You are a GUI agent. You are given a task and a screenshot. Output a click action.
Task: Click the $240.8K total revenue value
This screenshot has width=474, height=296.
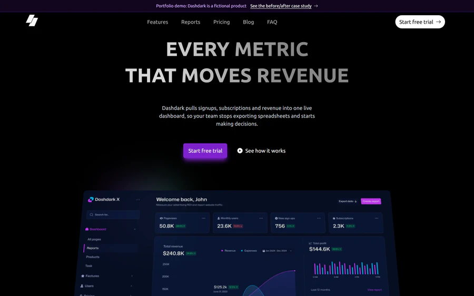173,253
